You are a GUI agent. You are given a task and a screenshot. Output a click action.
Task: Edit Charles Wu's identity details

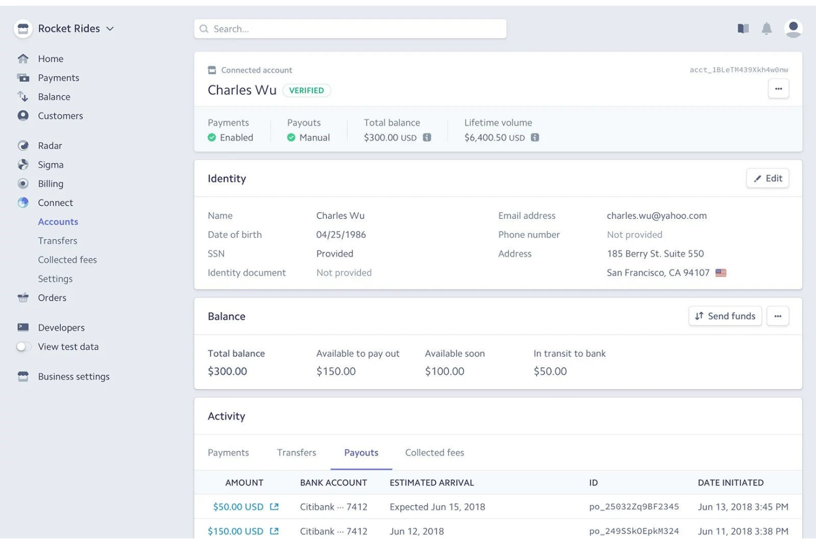[x=767, y=178]
